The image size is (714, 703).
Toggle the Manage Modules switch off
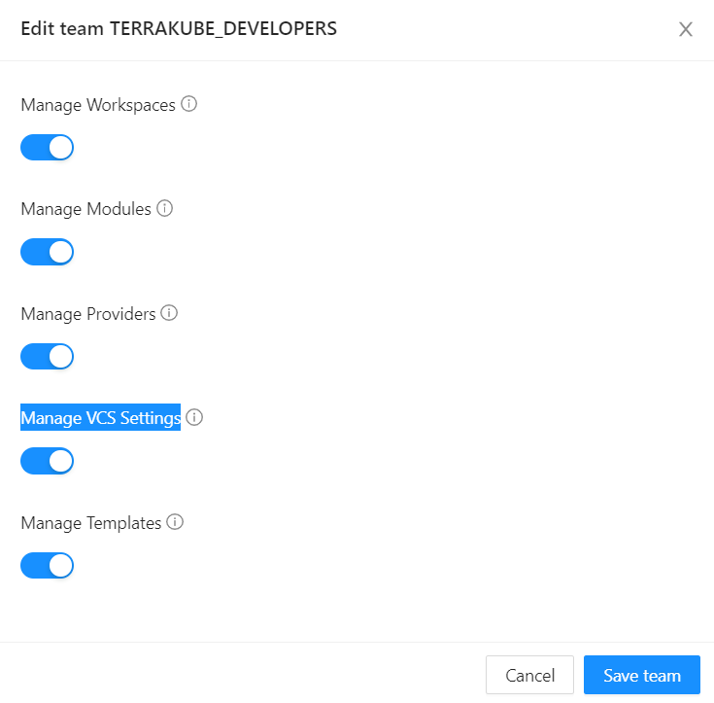tap(48, 253)
